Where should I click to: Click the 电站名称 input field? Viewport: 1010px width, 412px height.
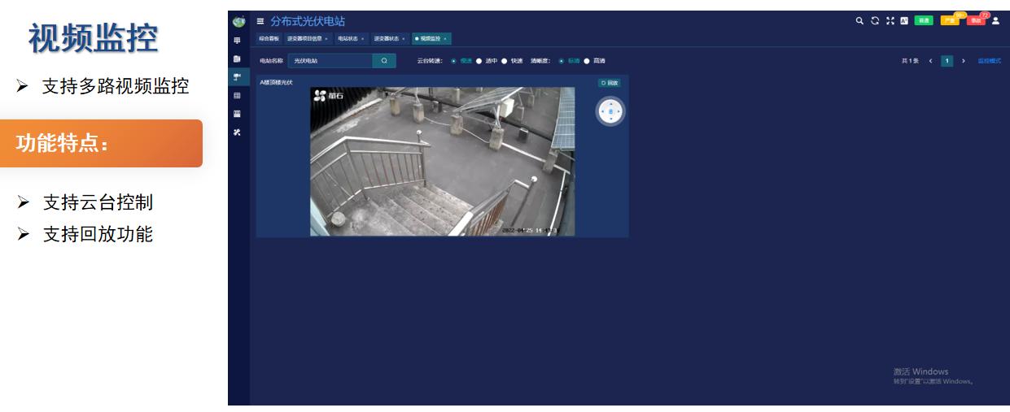330,61
